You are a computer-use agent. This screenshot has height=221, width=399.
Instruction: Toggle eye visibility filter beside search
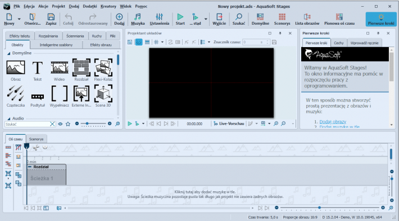click(60, 124)
